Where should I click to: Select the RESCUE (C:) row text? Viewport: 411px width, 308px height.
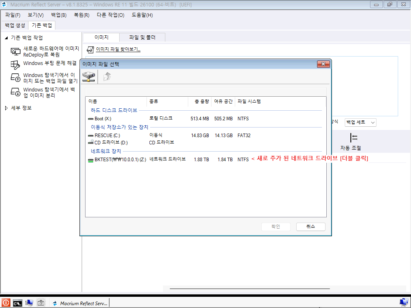(107, 136)
